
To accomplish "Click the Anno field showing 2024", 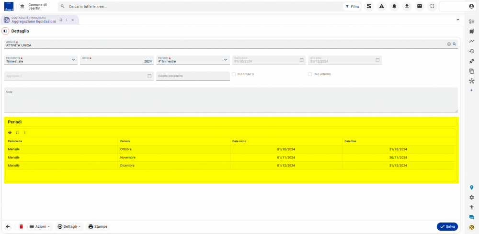I will [x=117, y=60].
